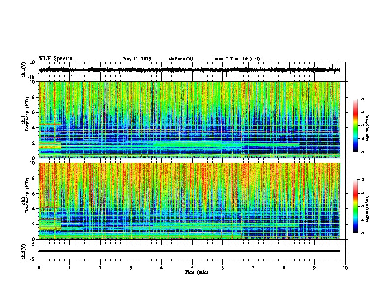Viewport: 389px width, 300px height.
Task: Click the "8" kHz tick of ch.1 spectrogram
Action: (34, 97)
